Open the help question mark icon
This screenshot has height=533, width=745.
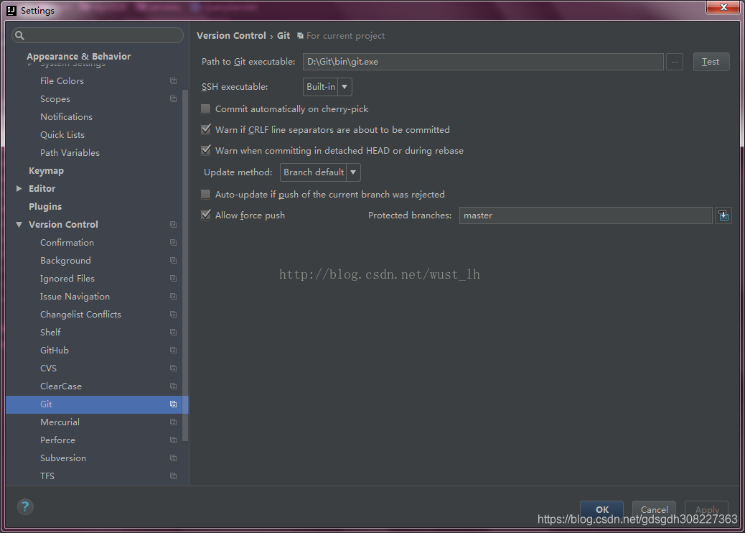25,507
